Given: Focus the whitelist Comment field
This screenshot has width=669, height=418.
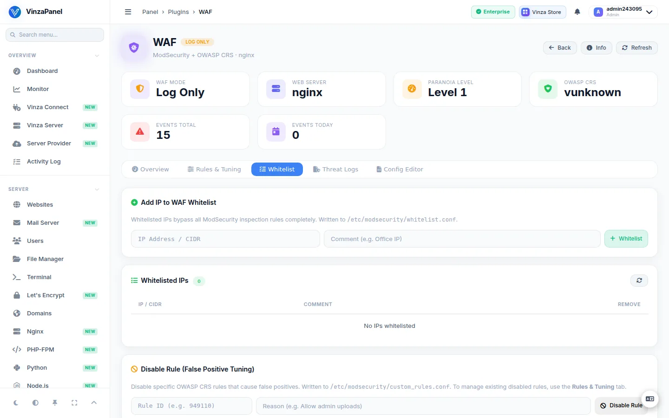Looking at the screenshot, I should tap(462, 239).
